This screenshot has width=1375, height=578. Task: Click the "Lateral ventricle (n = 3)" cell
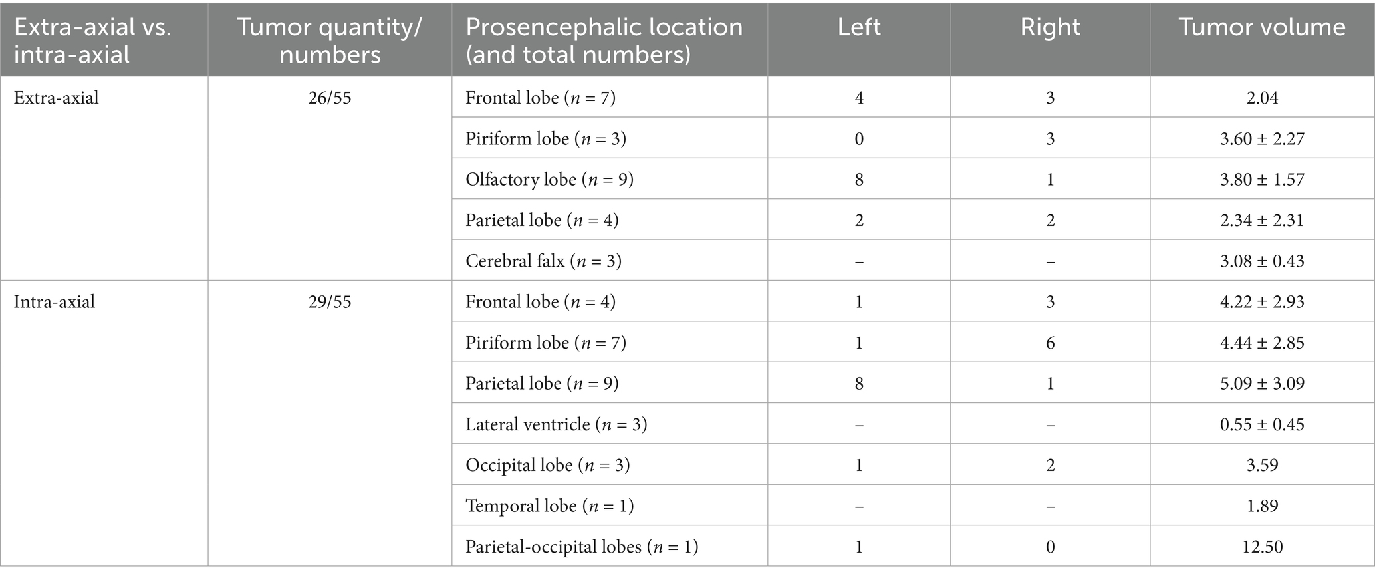pyautogui.click(x=556, y=424)
